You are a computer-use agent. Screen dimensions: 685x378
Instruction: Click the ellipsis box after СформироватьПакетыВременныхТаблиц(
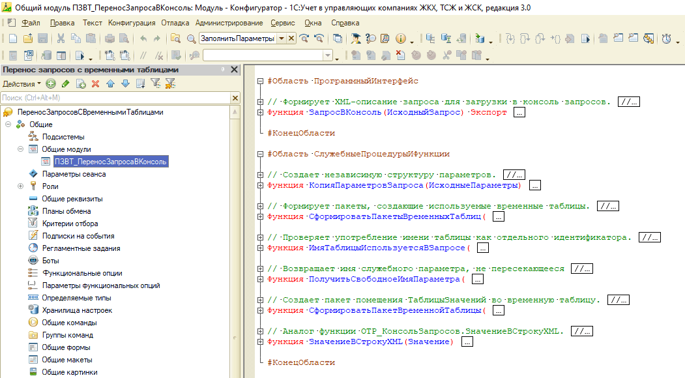(x=498, y=216)
